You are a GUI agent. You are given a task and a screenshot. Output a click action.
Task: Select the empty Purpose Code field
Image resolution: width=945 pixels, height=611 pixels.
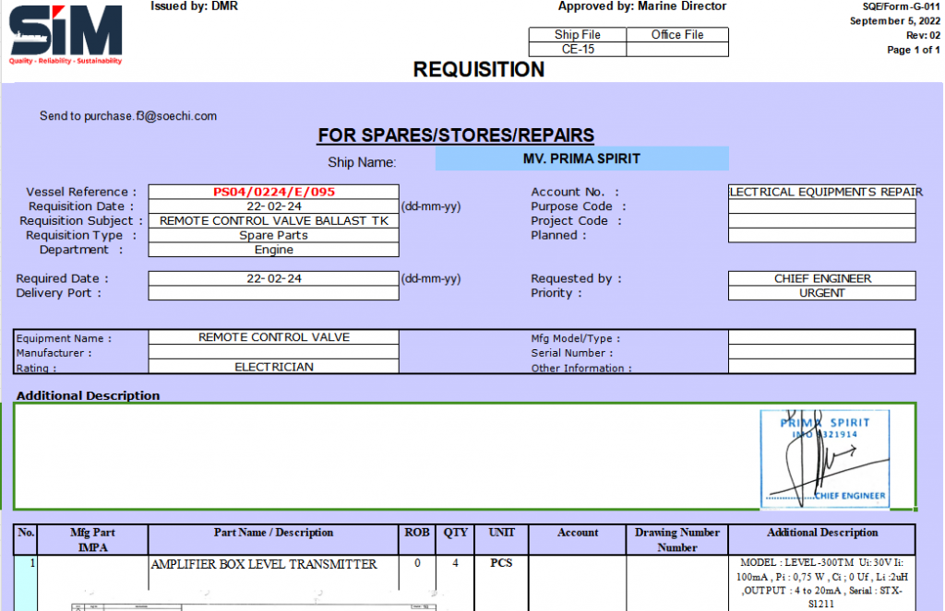click(x=821, y=206)
